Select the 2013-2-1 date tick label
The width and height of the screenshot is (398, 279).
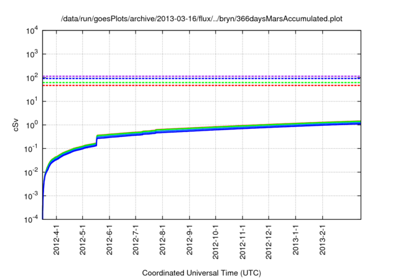[x=322, y=240]
